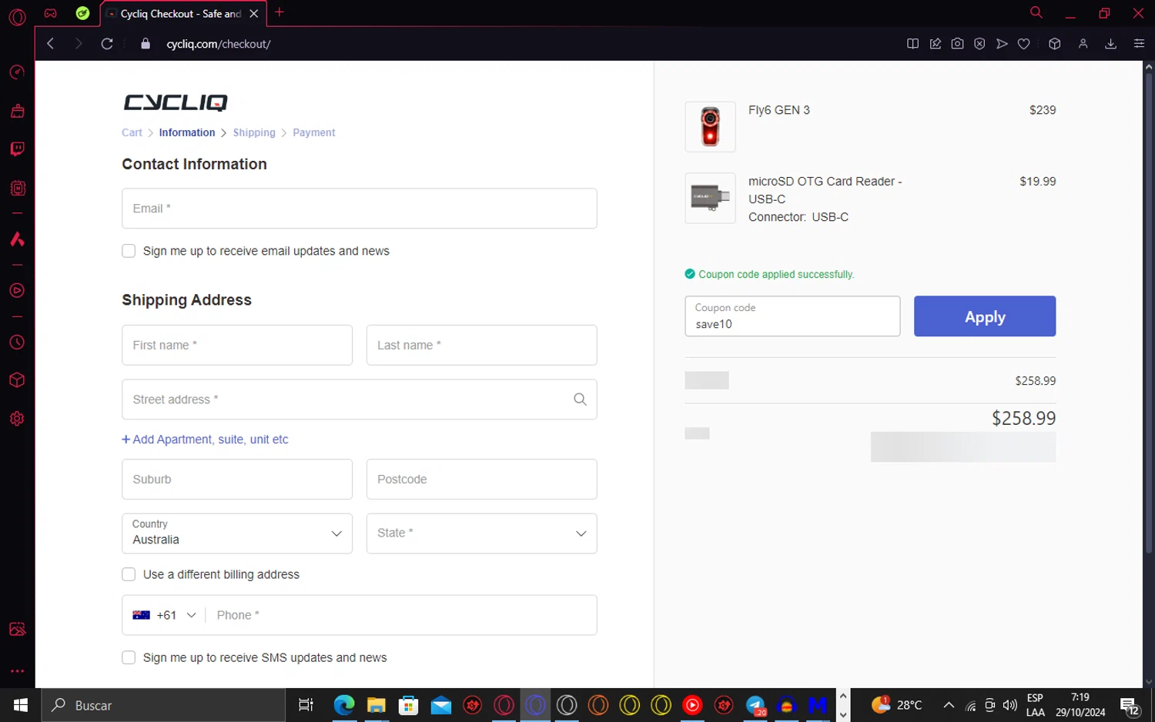1155x722 pixels.
Task: Enable SMS updates and news checkbox
Action: coord(129,657)
